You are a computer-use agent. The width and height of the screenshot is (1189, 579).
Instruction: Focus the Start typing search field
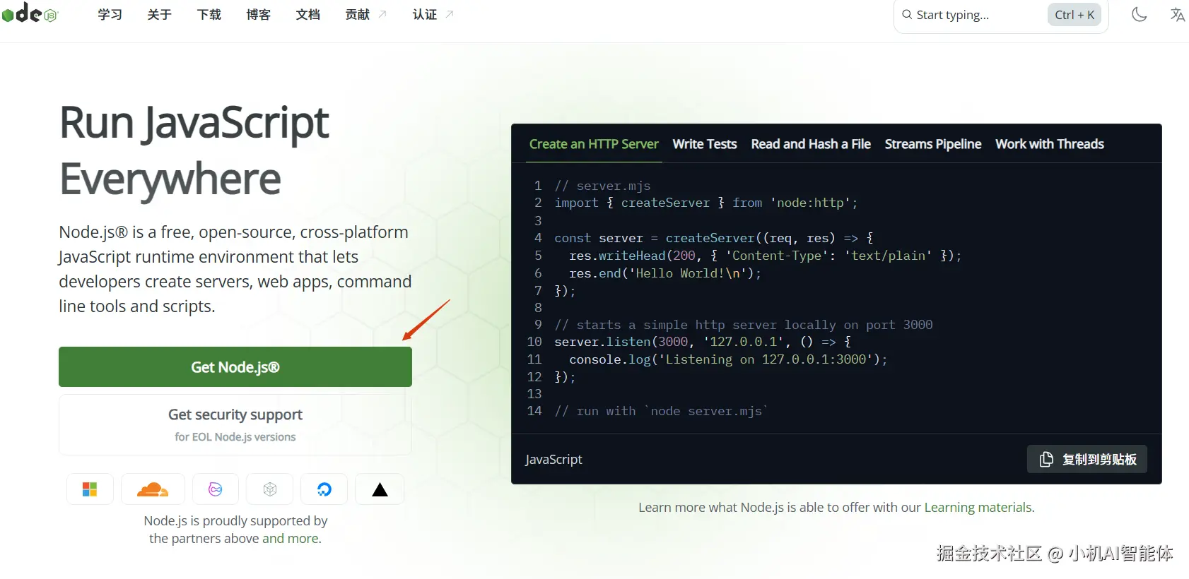tap(1001, 15)
